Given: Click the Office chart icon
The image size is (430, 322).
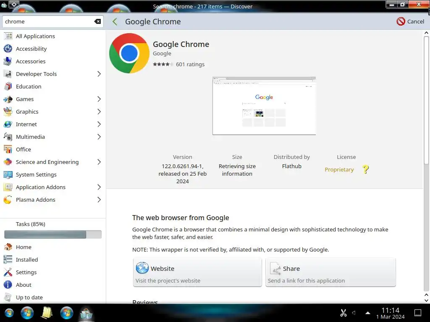Looking at the screenshot, I should [8, 150].
